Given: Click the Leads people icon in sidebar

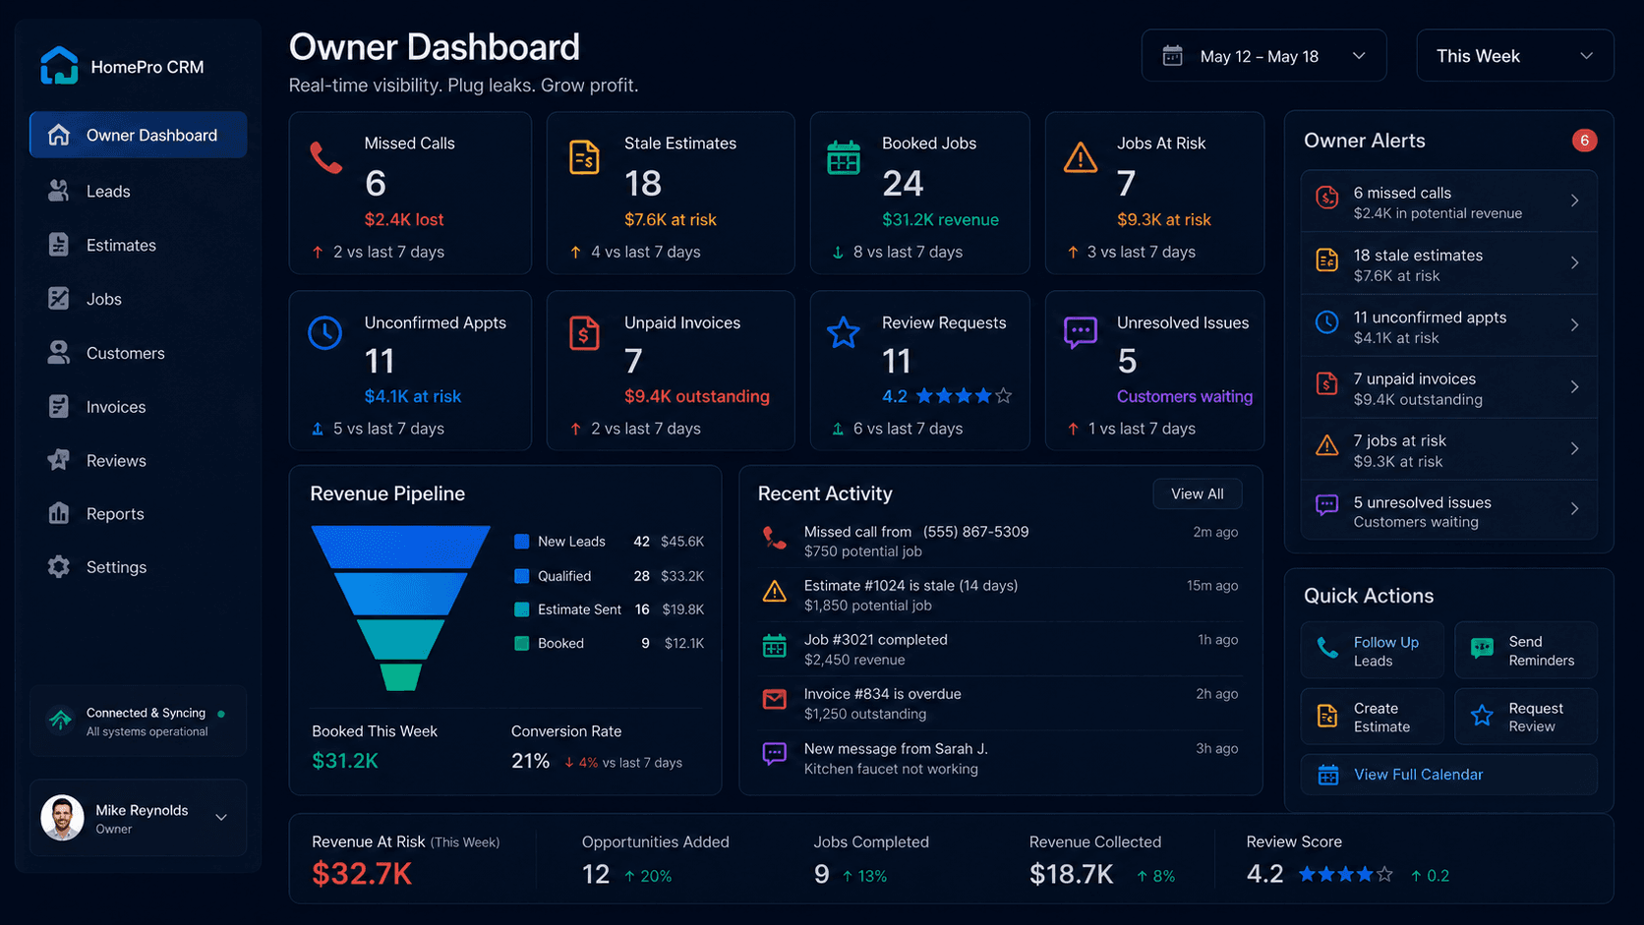Looking at the screenshot, I should pos(59,191).
